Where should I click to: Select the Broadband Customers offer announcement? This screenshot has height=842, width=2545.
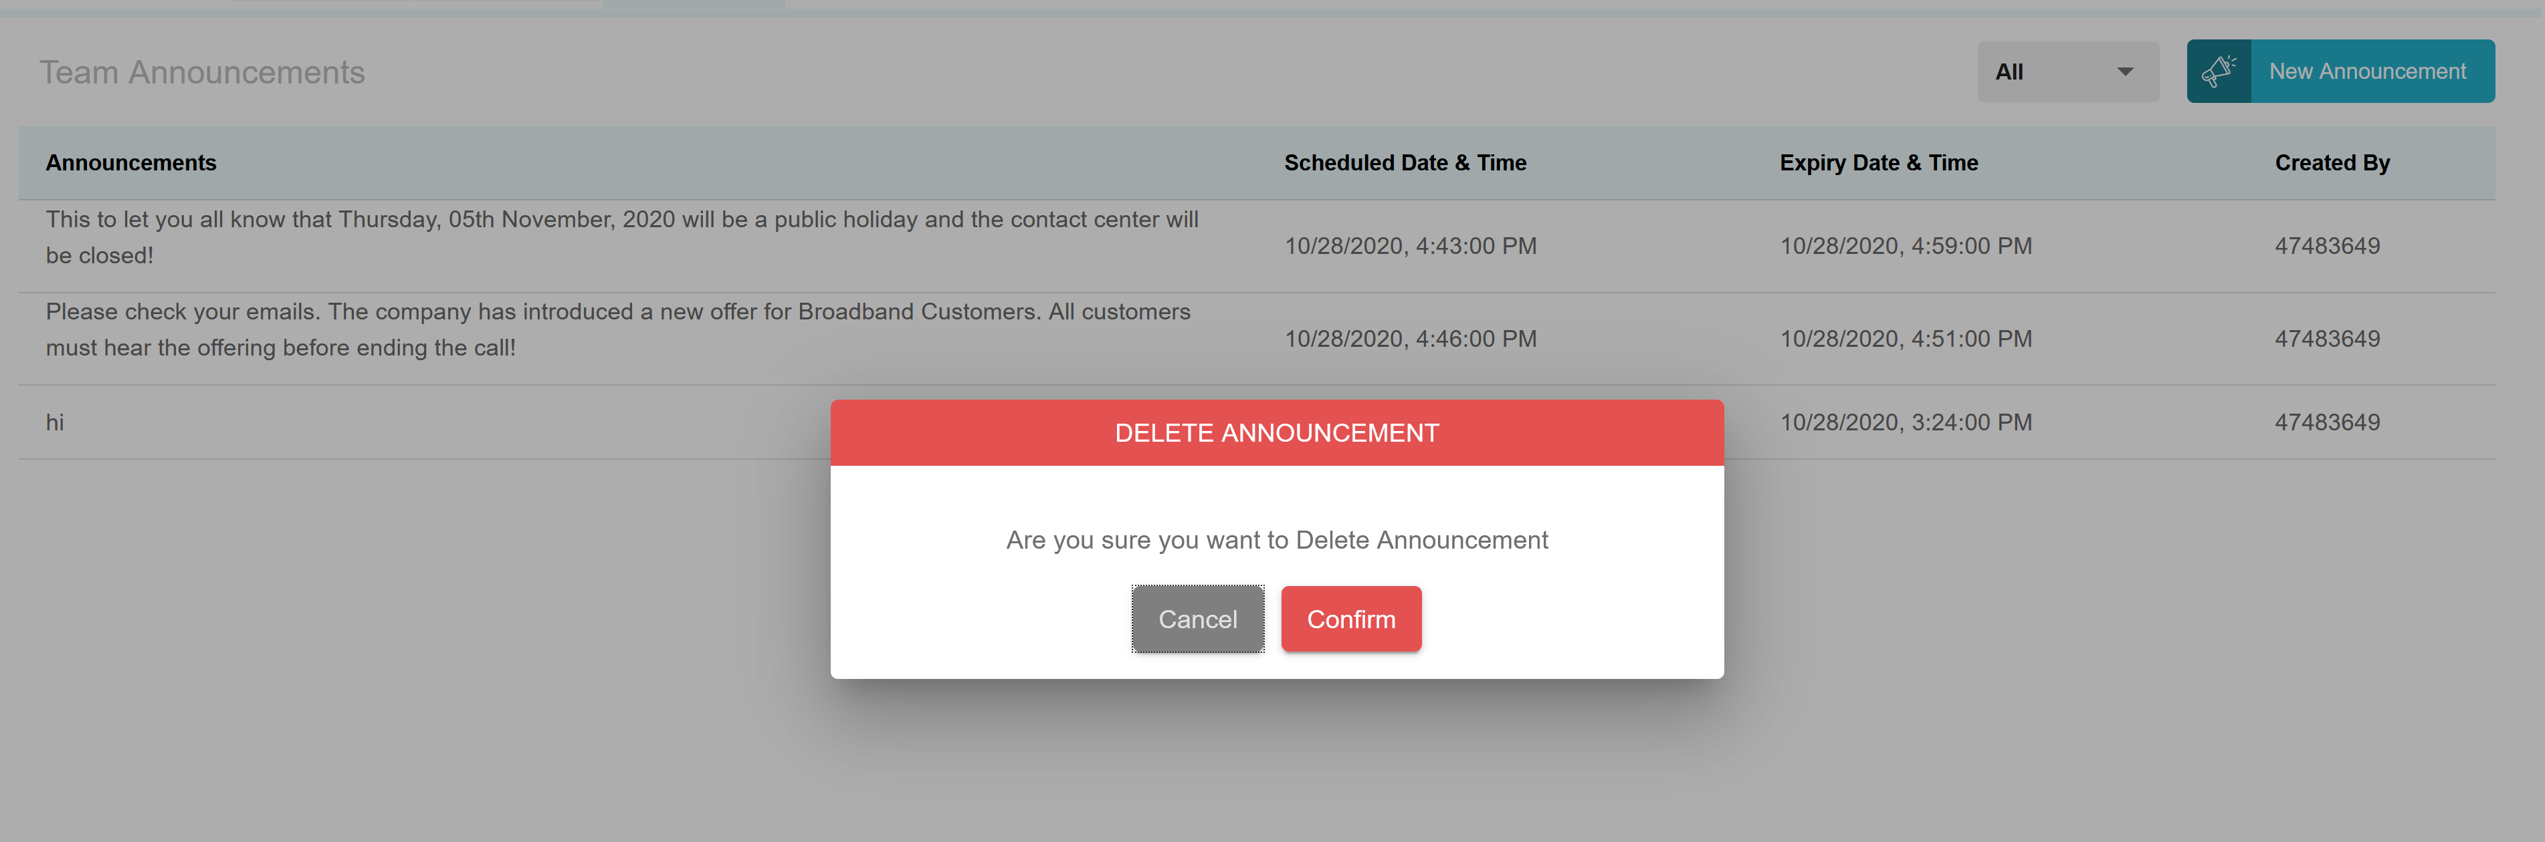pos(619,329)
